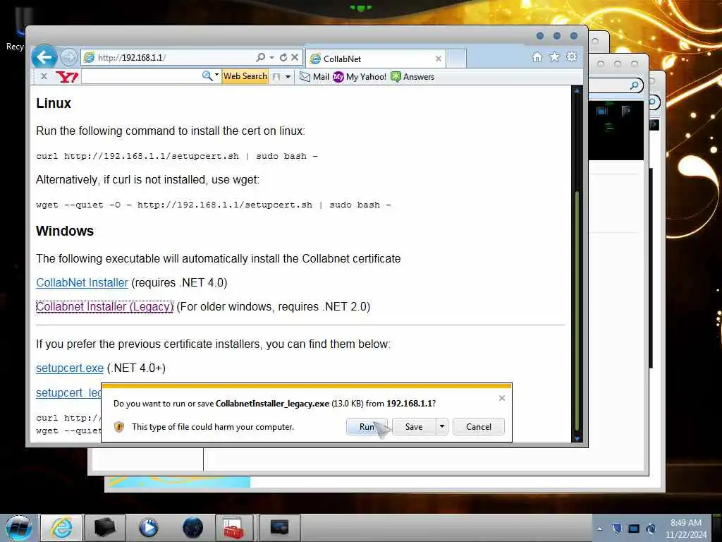Open the address bar history dropdown arrow

click(x=271, y=58)
